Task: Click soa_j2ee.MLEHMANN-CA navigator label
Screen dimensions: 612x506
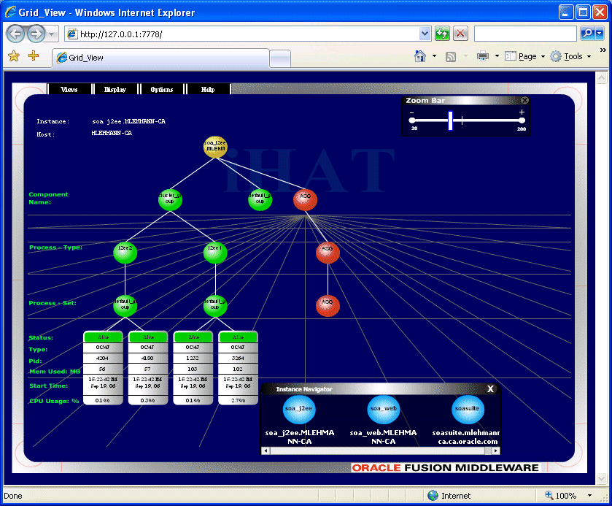Action: coord(299,437)
